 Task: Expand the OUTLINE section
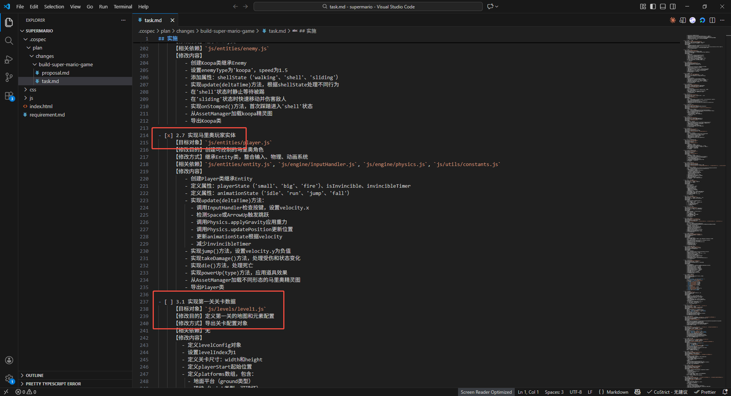[35, 375]
